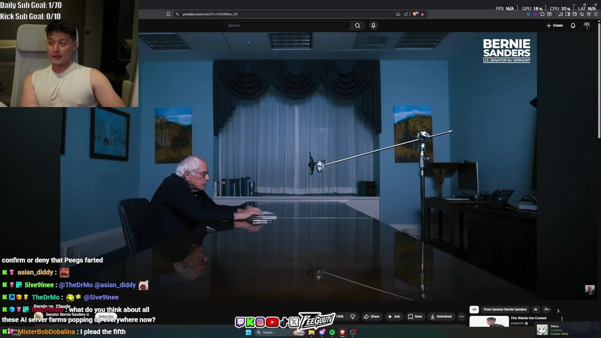The height and width of the screenshot is (338, 601).
Task: Click the small channel avatar on video corner
Action: pos(590,290)
